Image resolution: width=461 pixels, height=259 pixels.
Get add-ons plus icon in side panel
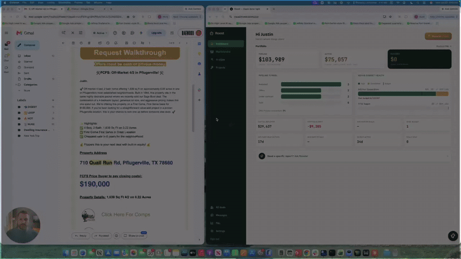tap(199, 100)
